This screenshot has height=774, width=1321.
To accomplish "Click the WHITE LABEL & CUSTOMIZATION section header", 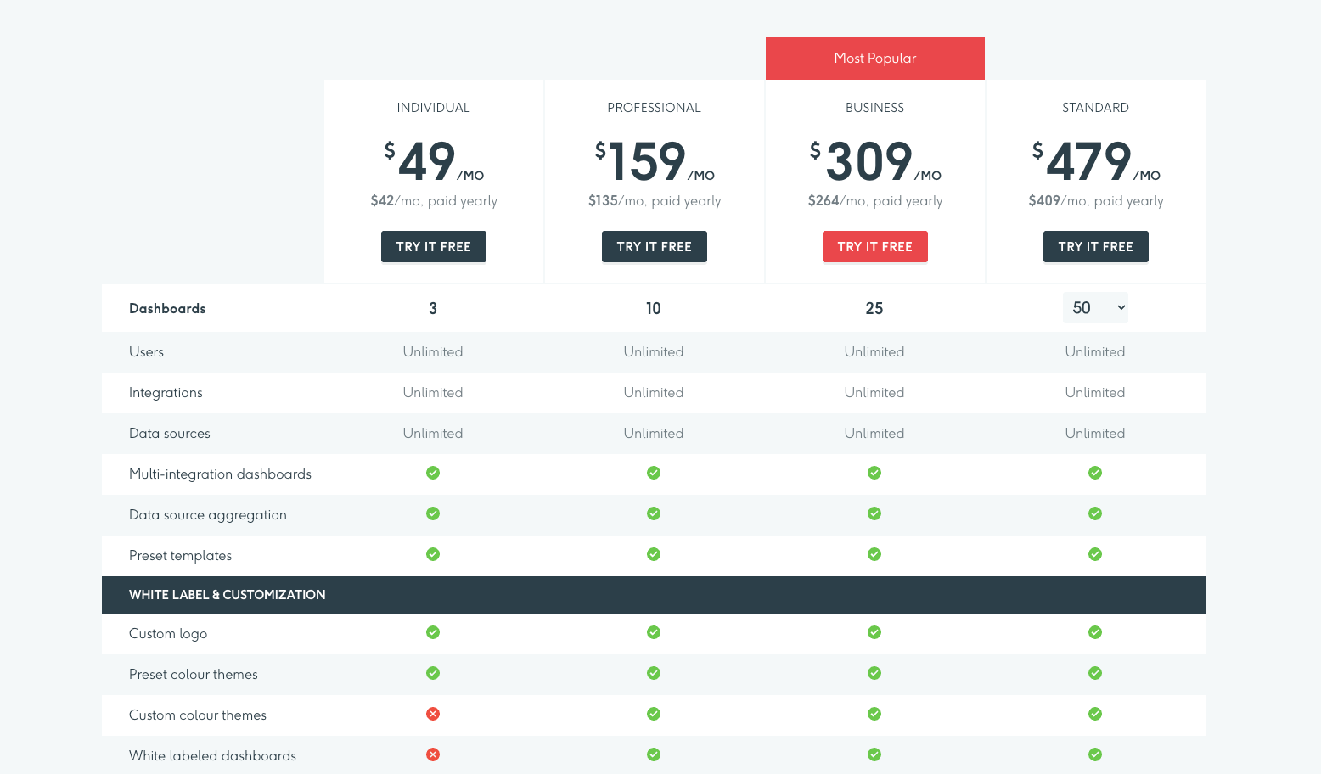I will pyautogui.click(x=227, y=594).
